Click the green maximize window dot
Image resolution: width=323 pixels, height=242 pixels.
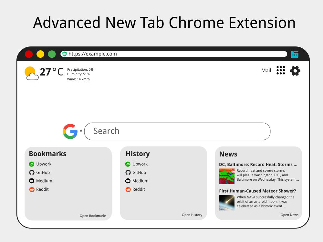(52, 54)
